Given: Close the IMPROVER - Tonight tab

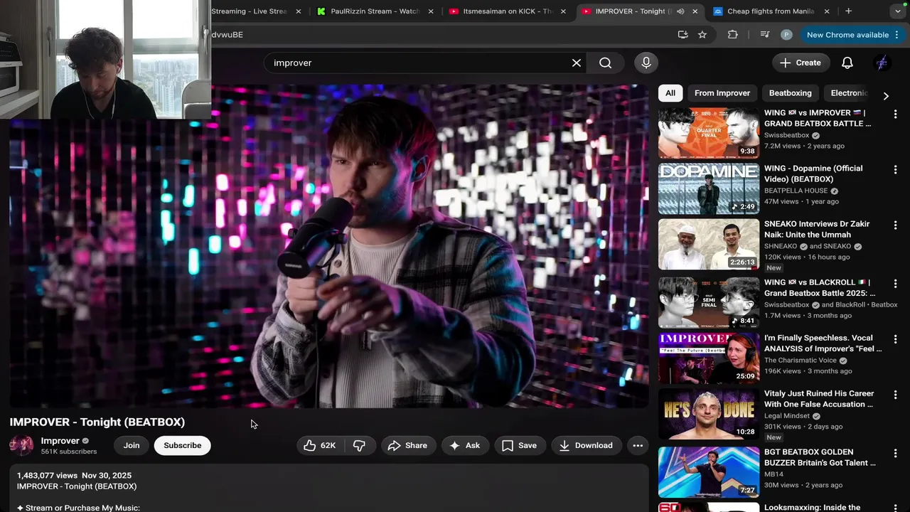Looking at the screenshot, I should tap(695, 11).
